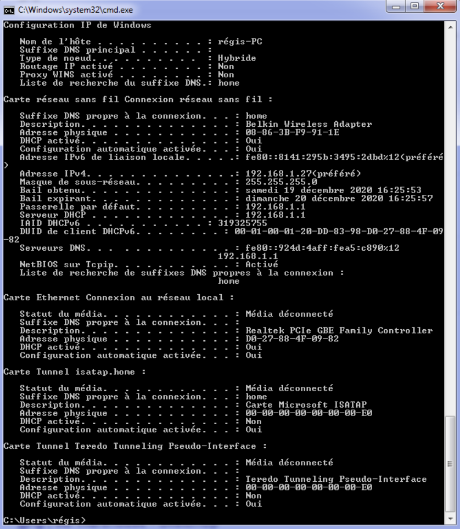460x529 pixels.
Task: Click the Belkin Wireless Adapter description
Action: click(308, 124)
